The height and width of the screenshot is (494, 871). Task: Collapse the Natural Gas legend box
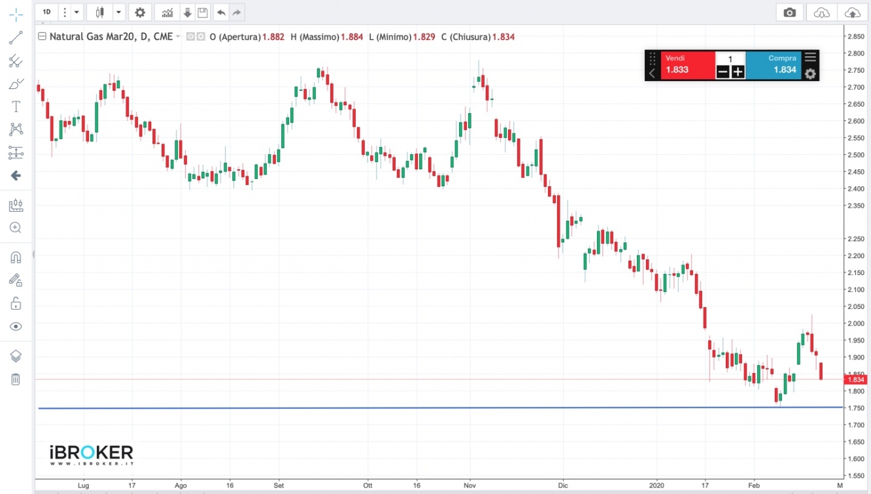43,37
